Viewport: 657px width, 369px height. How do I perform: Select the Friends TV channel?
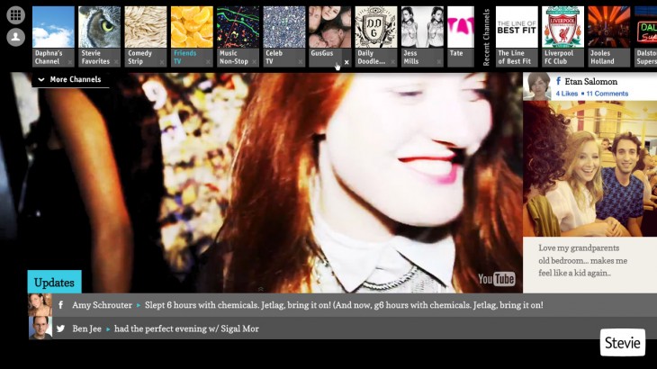(x=192, y=35)
